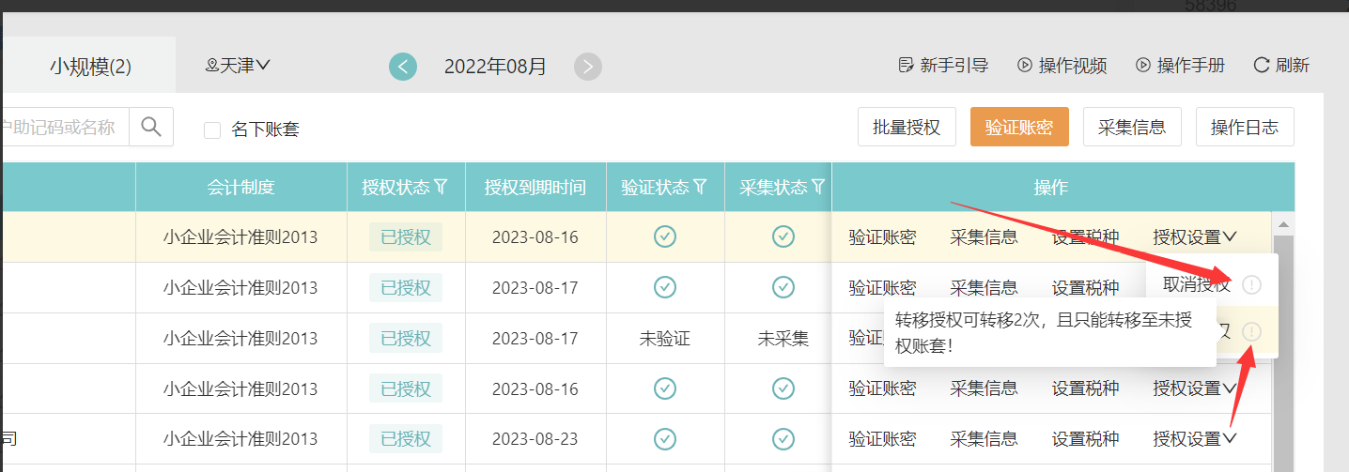The image size is (1349, 472).
Task: Click the 验证状态 filter funnel icon
Action: coord(700,188)
